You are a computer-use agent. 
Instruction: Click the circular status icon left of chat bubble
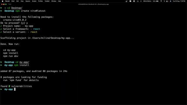tap(127, 1)
